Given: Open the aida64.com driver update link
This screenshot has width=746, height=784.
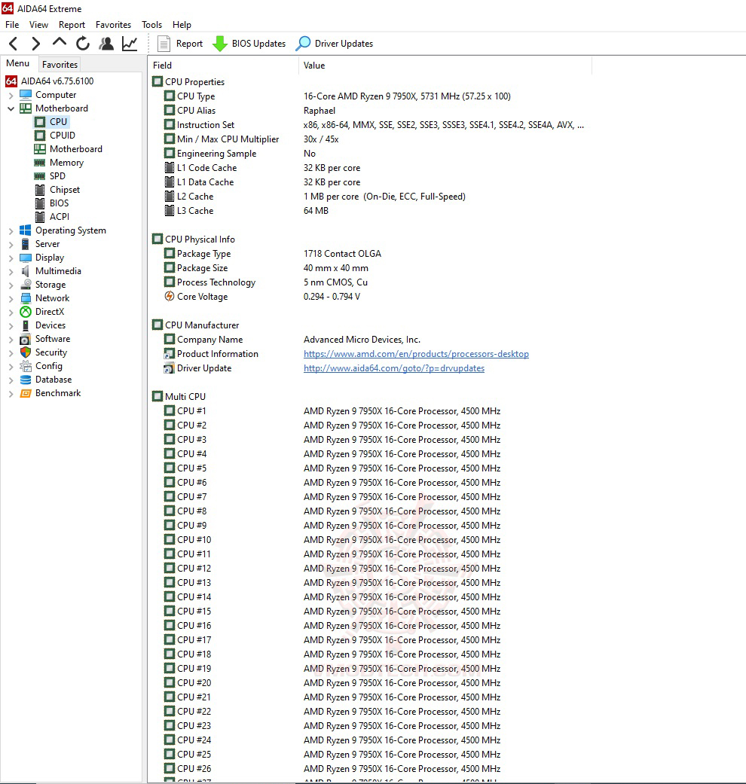Looking at the screenshot, I should (394, 368).
